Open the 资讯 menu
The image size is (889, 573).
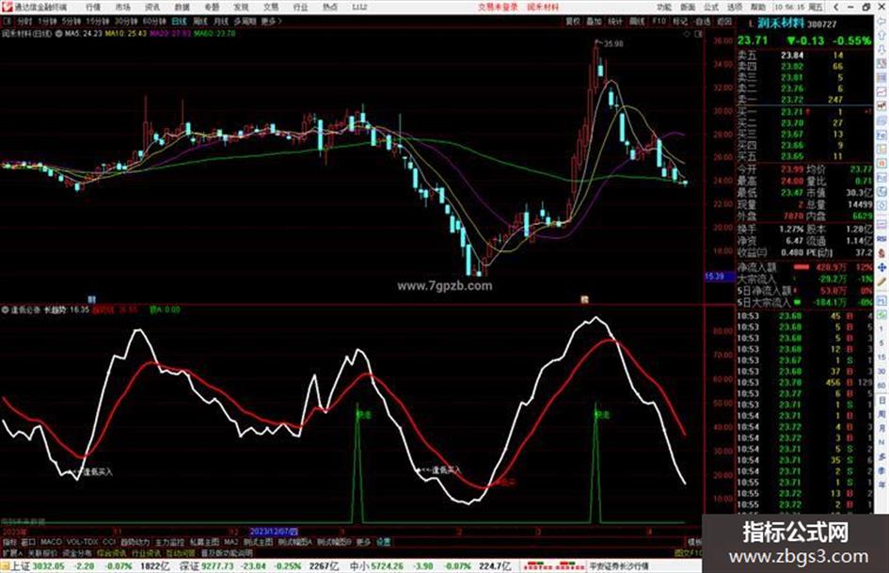152,8
